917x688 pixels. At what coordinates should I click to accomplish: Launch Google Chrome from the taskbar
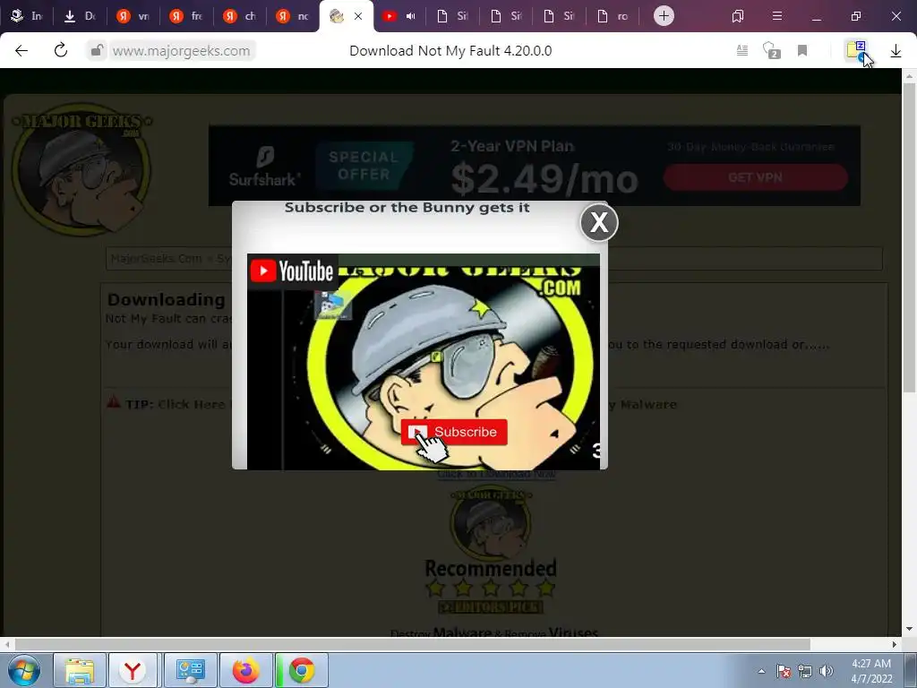pyautogui.click(x=302, y=670)
